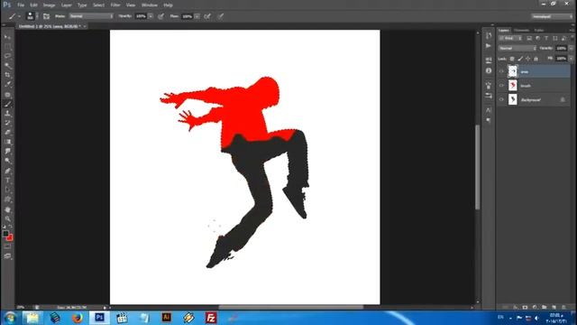
Task: Open the File menu
Action: pos(21,5)
